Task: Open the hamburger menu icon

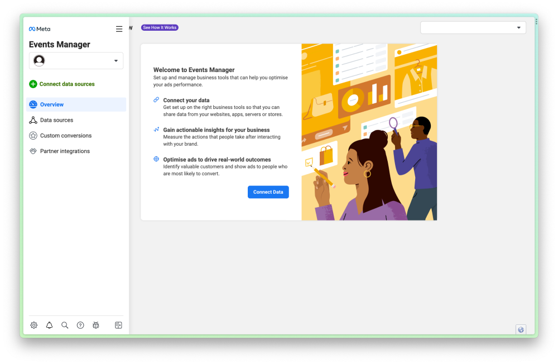Action: pyautogui.click(x=119, y=28)
